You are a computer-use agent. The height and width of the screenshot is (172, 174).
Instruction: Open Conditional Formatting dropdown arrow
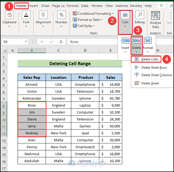tap(113, 13)
